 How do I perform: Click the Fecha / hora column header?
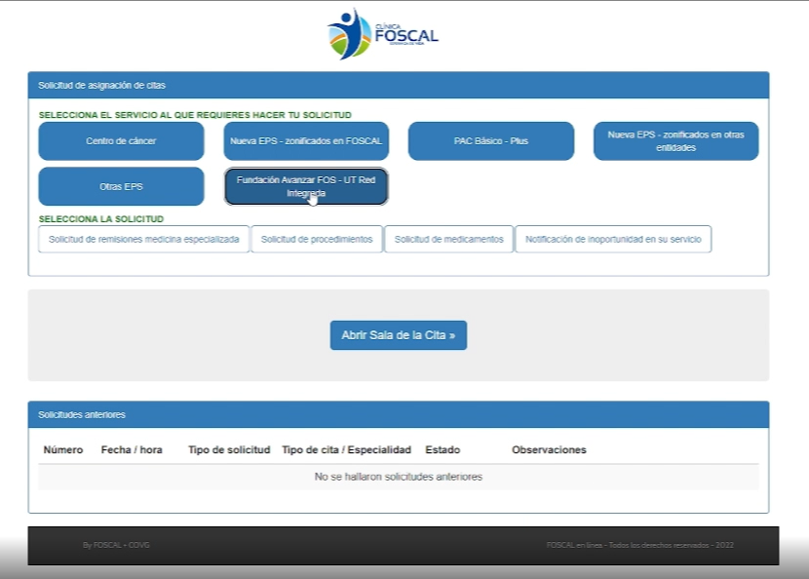click(132, 450)
